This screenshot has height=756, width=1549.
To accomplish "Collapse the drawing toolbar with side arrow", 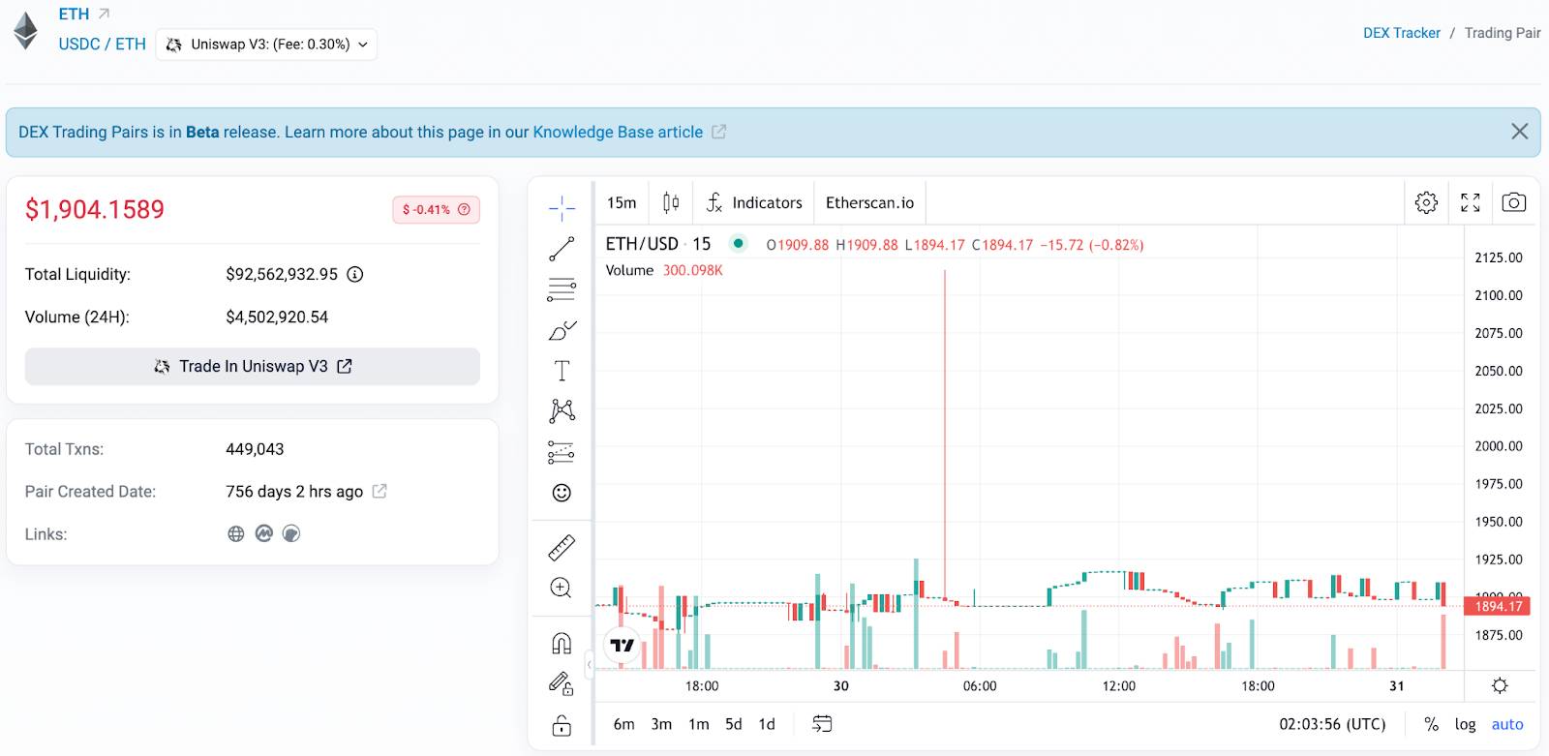I will coord(589,664).
